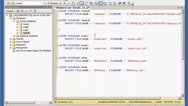188x106 pixels.
Task: Click the Object Explorer Filter icon
Action: (x=31, y=11)
